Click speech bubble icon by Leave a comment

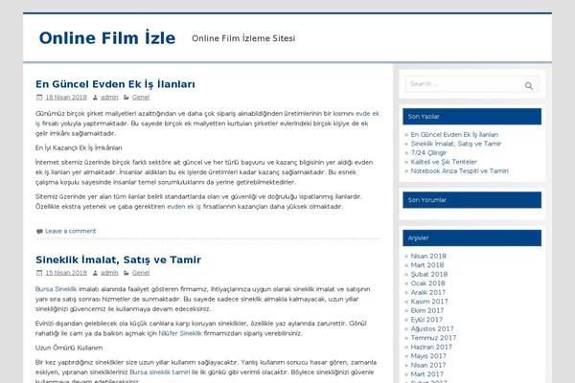tap(39, 232)
